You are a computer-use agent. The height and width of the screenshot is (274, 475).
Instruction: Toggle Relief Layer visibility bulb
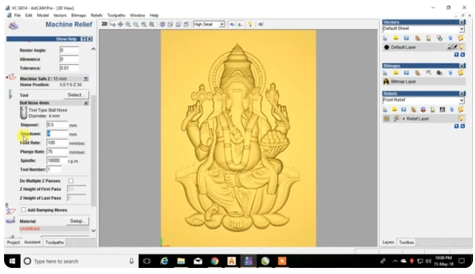click(462, 119)
